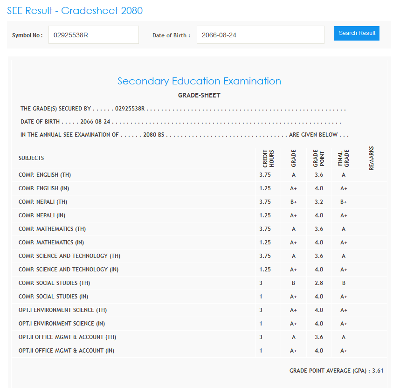Select the COMP. SOCIAL STUDIES (TH) row
Image resolution: width=400 pixels, height=388 pixels.
pyautogui.click(x=55, y=283)
